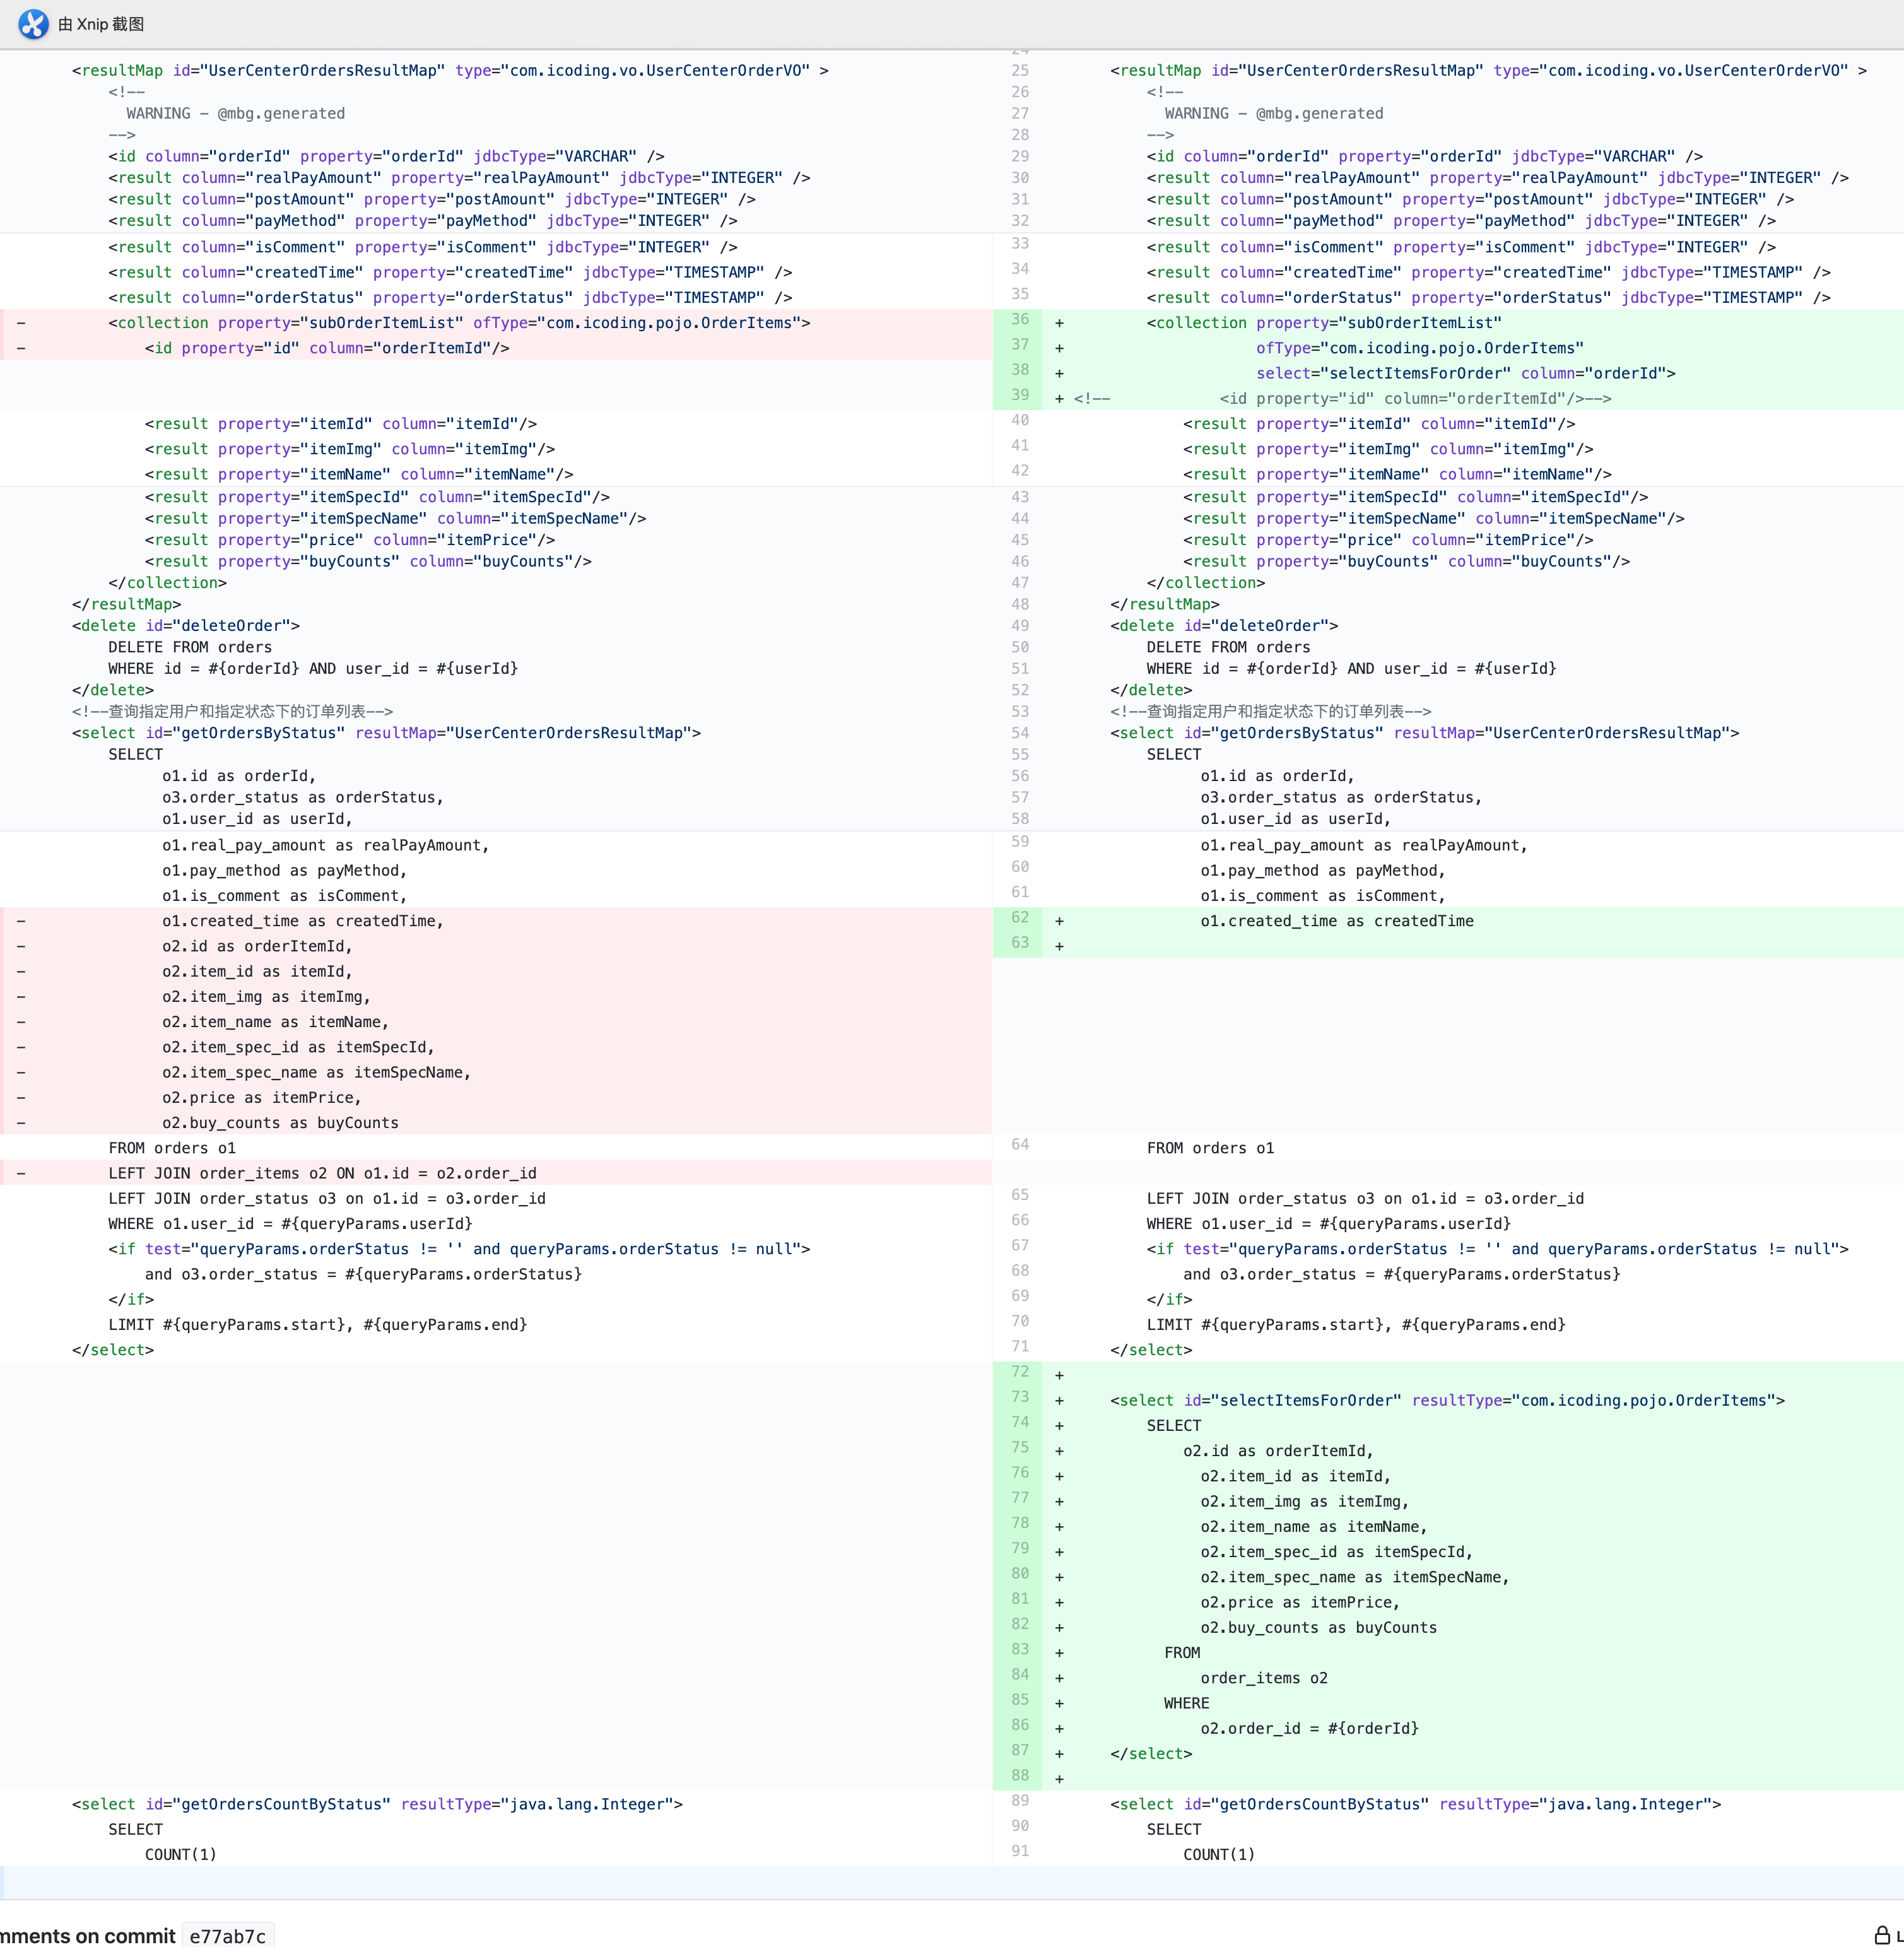Click line number 89 in the gutter
This screenshot has width=1904, height=1947.
click(1019, 1800)
